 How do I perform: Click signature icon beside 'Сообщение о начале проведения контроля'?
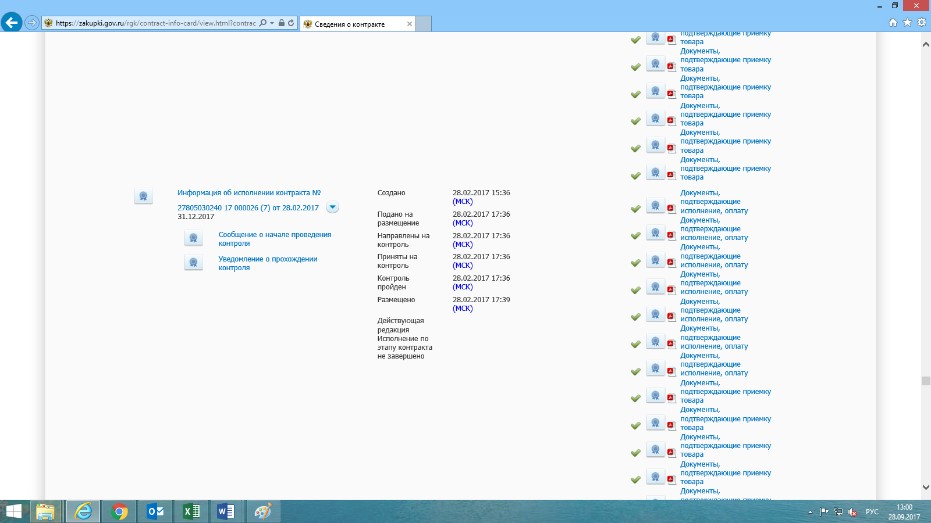coord(193,238)
